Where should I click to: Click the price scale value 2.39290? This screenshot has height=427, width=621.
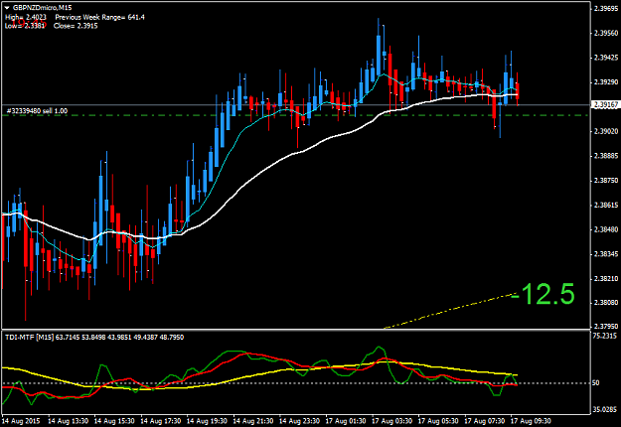(606, 81)
